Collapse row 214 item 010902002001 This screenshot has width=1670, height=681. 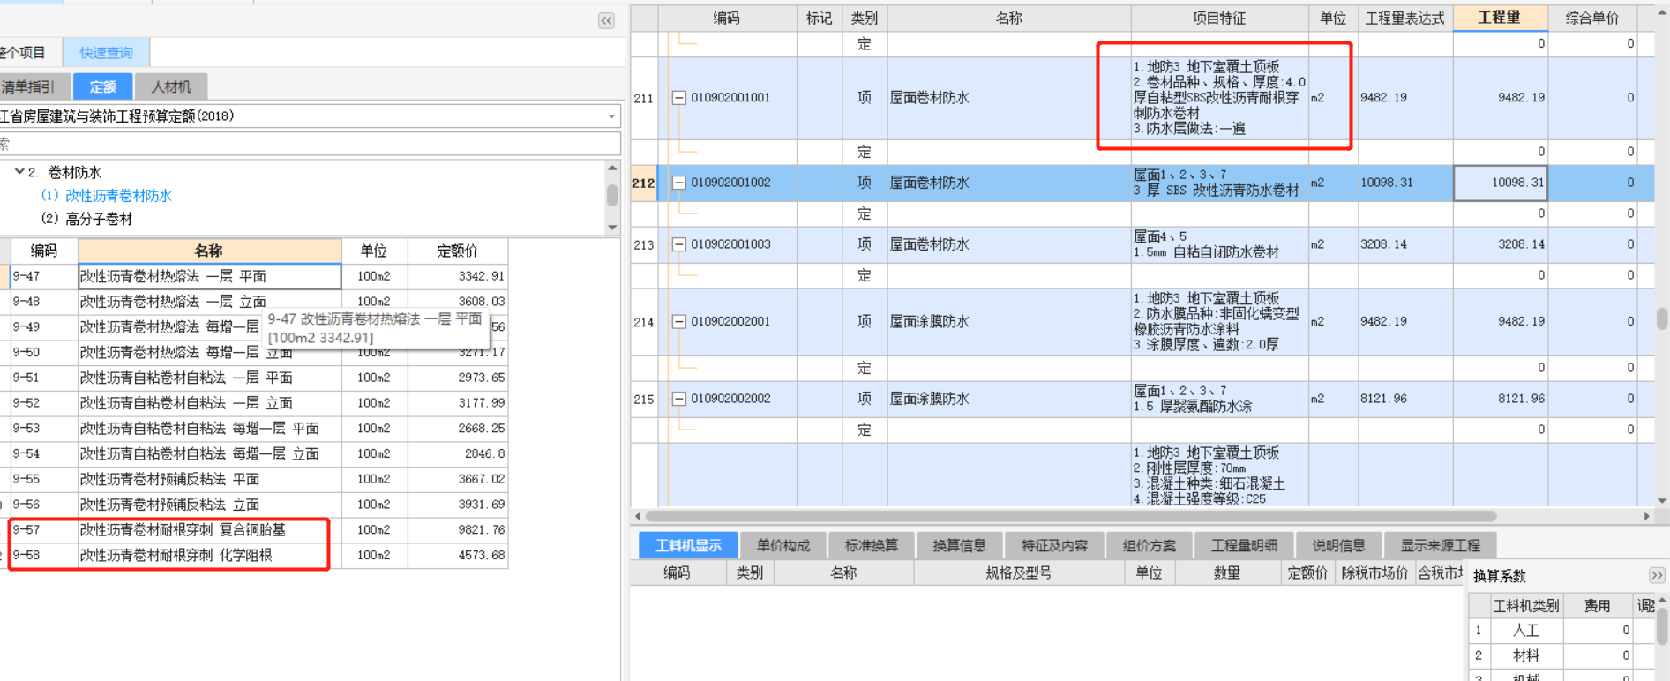[x=679, y=322]
